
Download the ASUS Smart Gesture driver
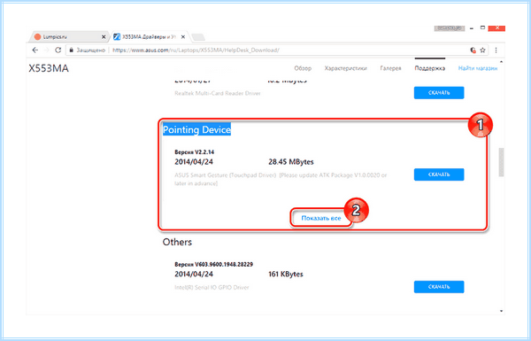[x=439, y=174]
